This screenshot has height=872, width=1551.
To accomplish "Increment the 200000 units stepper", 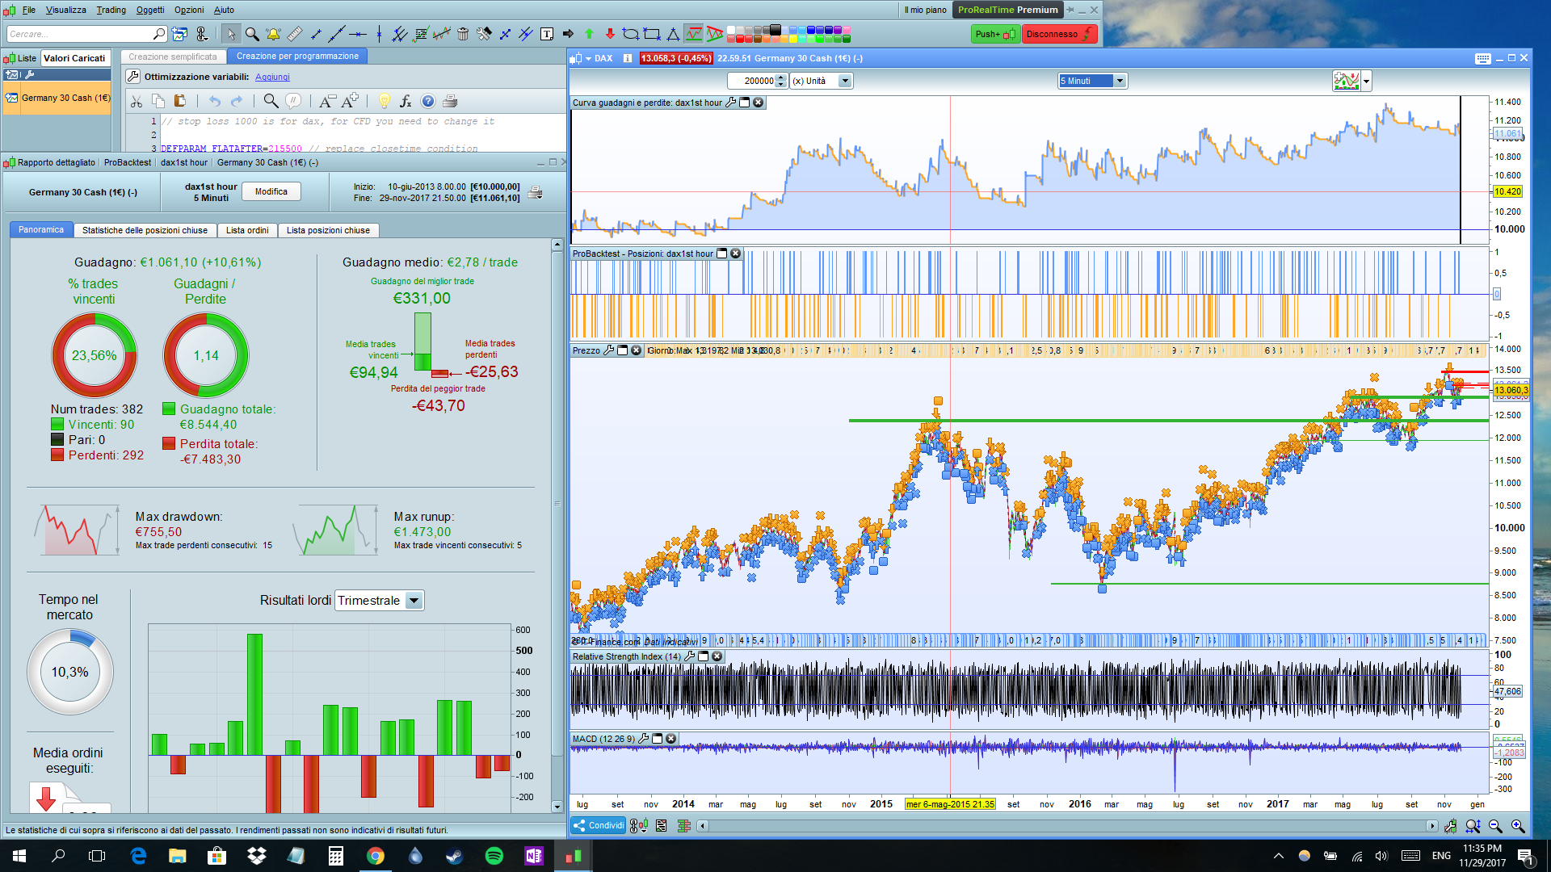I will pos(781,78).
